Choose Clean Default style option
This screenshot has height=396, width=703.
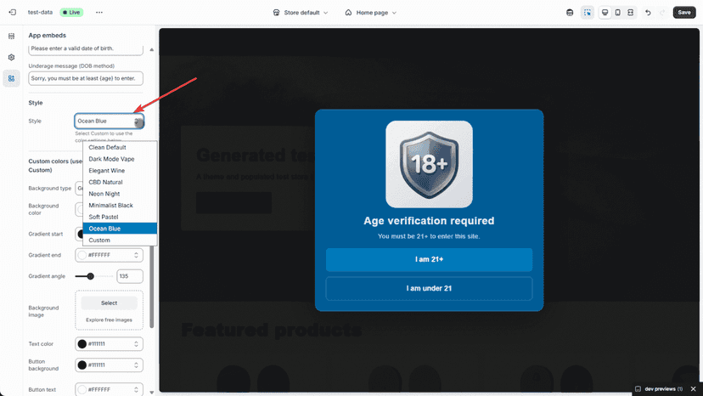(x=120, y=147)
